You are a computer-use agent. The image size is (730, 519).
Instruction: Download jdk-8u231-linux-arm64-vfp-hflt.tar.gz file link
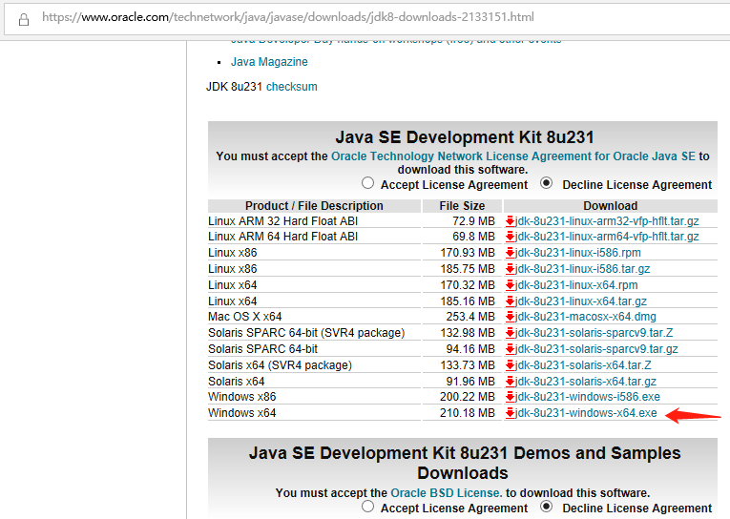pyautogui.click(x=607, y=237)
